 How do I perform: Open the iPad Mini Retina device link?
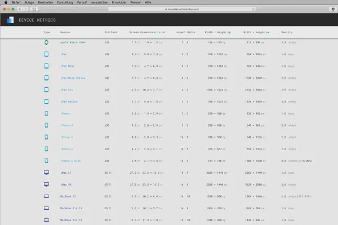click(73, 78)
